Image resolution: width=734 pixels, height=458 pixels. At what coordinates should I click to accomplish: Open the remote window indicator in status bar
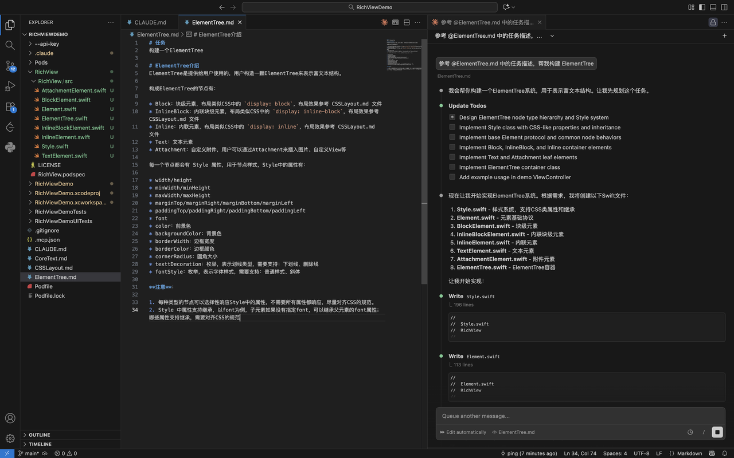click(x=6, y=453)
